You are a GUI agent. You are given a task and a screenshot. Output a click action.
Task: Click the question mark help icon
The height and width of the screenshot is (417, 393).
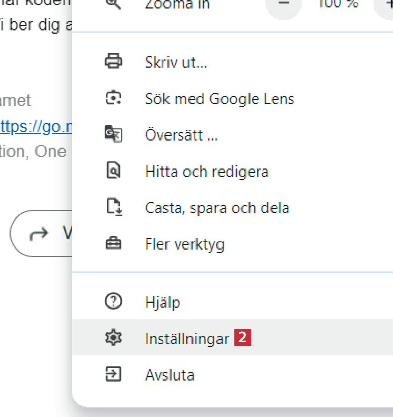point(114,302)
